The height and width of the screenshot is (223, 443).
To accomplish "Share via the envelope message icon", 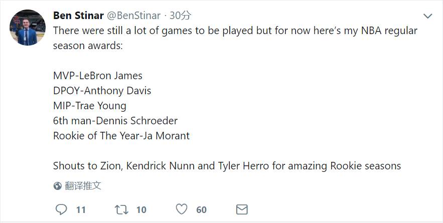I will point(242,209).
